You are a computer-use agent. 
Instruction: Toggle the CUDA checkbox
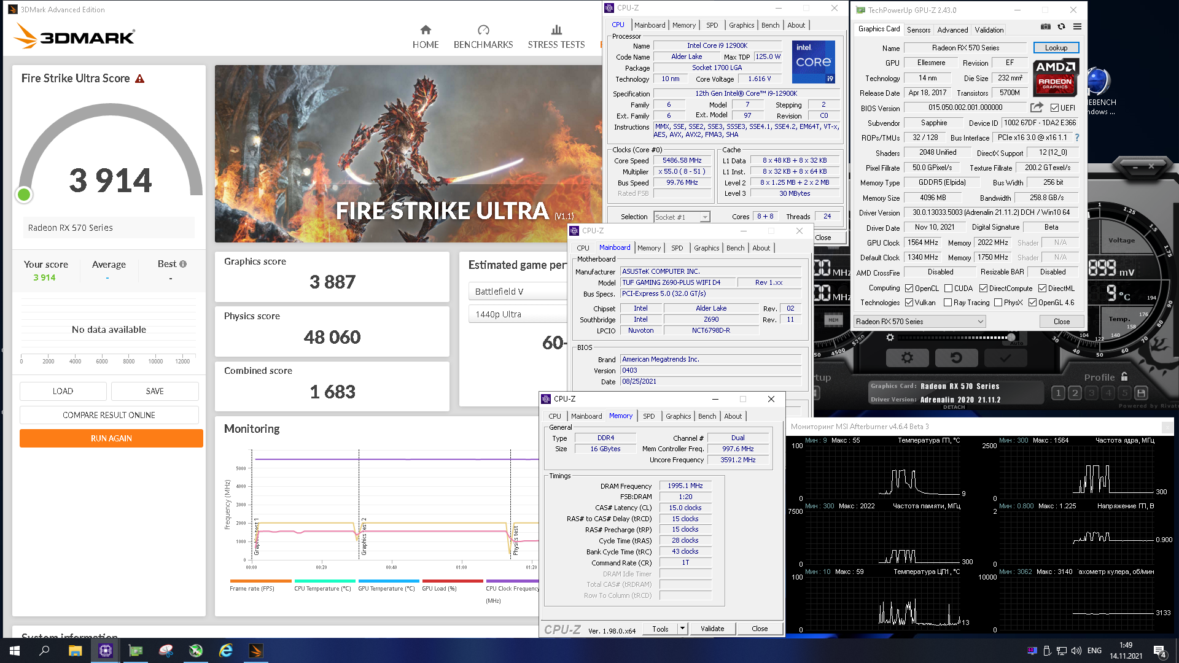948,289
